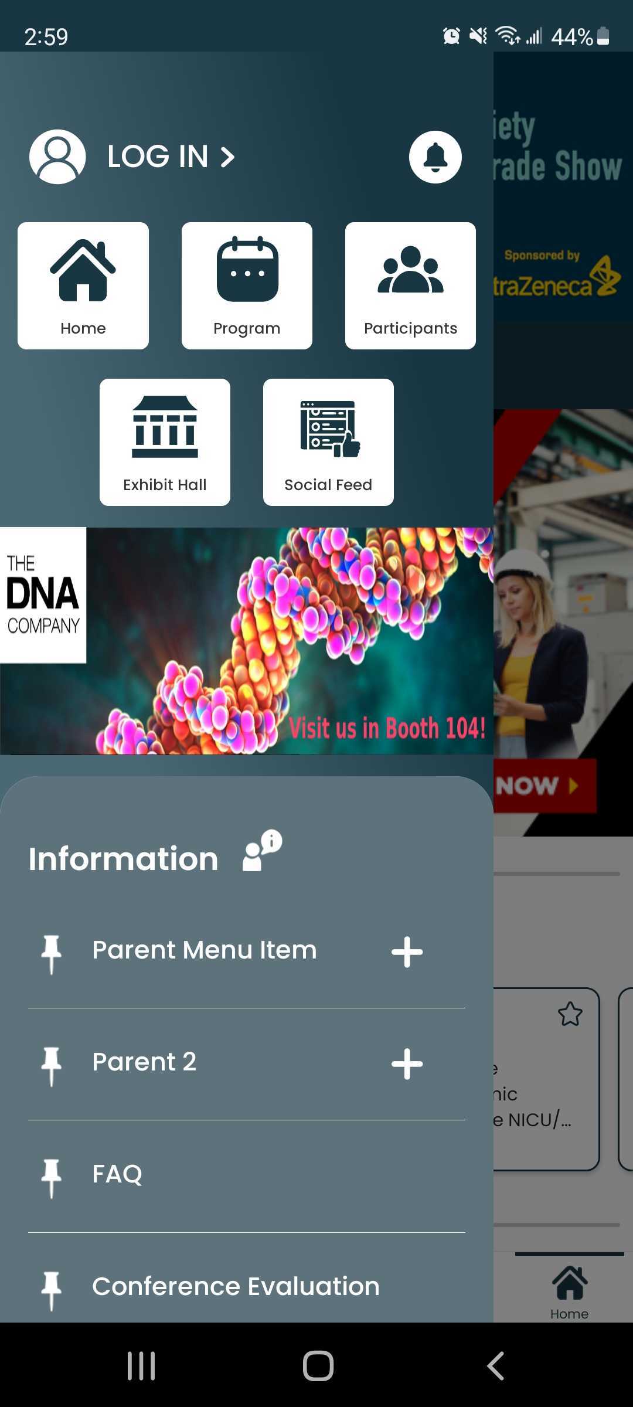Open the Home tile in drawer
The image size is (633, 1407).
tap(83, 286)
